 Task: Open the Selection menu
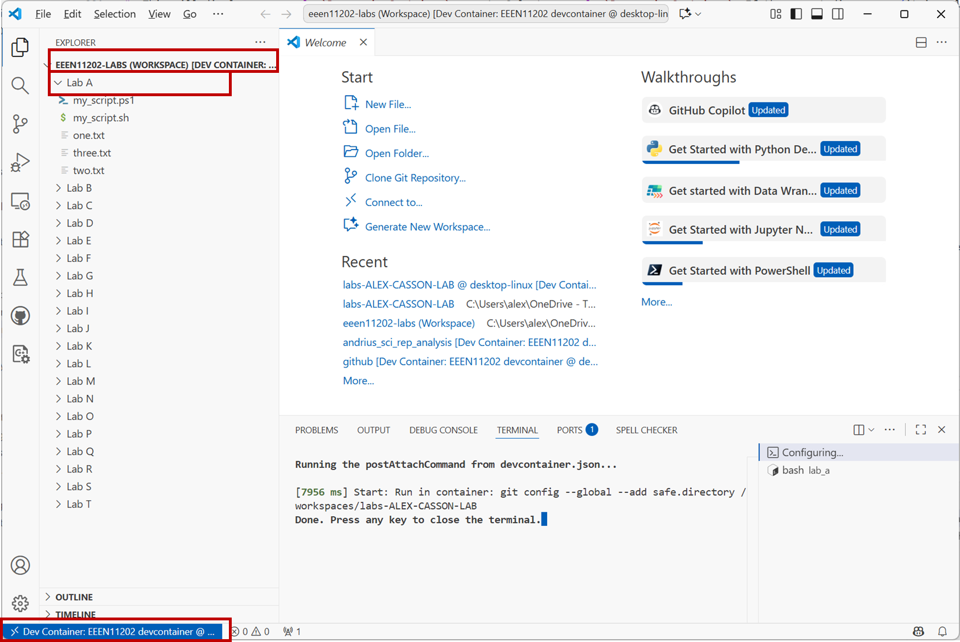(114, 14)
